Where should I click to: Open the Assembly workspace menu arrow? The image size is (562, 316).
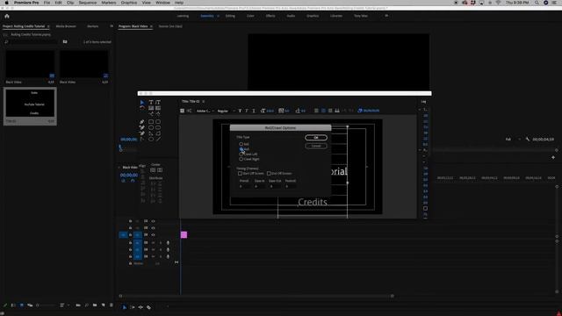point(219,16)
